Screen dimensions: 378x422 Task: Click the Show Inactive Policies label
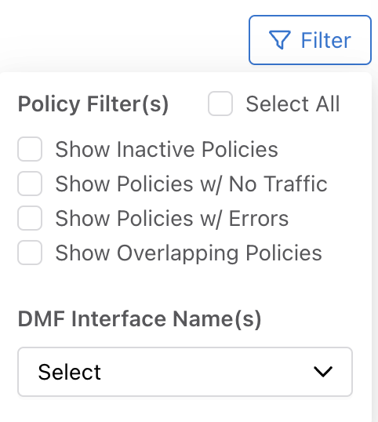tap(166, 149)
